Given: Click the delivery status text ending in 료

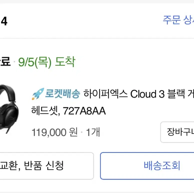Looking at the screenshot, I should pyautogui.click(x=5, y=62).
